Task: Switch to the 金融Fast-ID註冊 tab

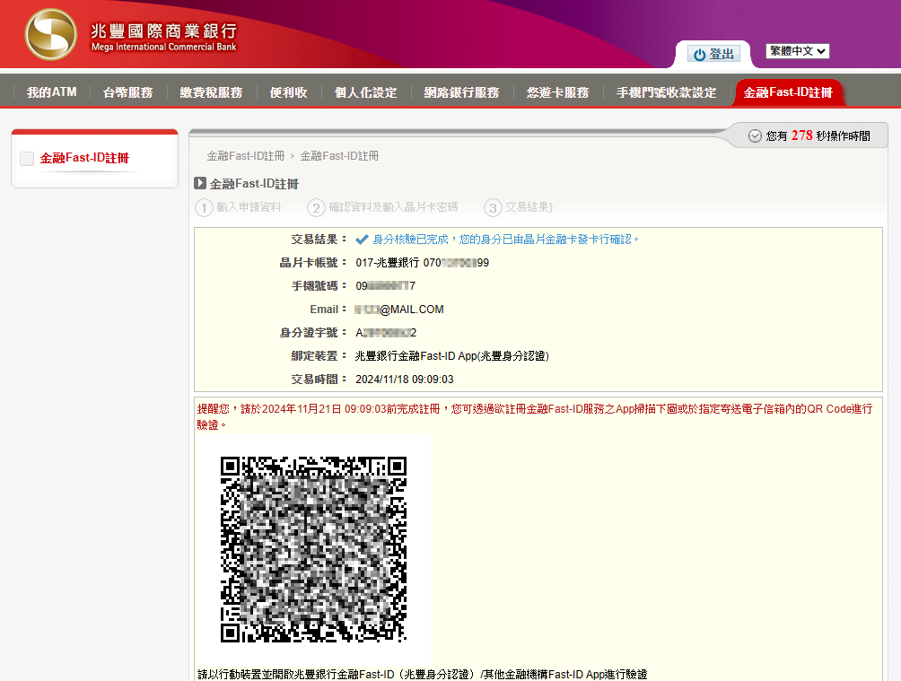Action: [x=787, y=92]
